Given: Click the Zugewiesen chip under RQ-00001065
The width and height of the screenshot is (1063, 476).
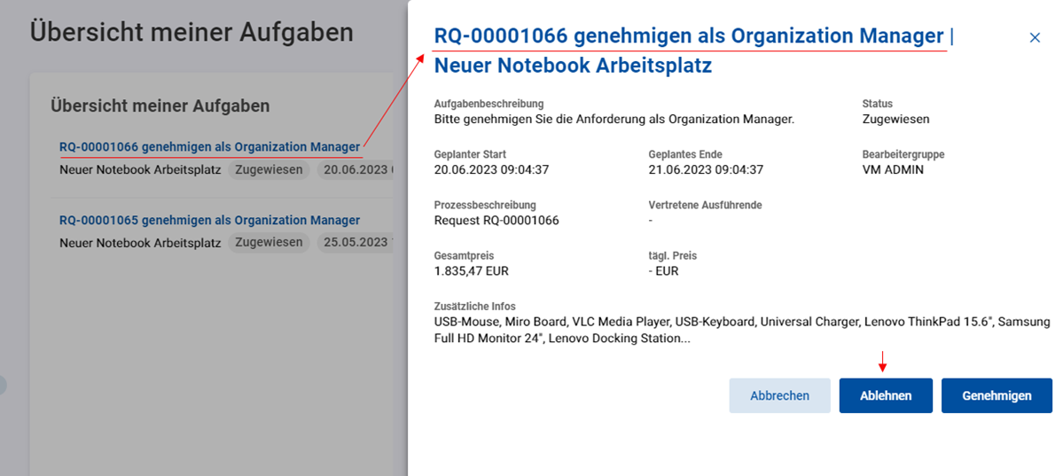Looking at the screenshot, I should (269, 243).
